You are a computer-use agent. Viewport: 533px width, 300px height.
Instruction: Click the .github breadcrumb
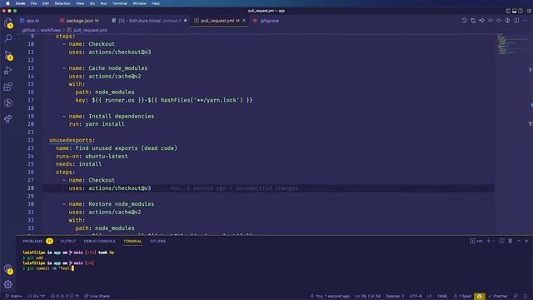(x=28, y=30)
